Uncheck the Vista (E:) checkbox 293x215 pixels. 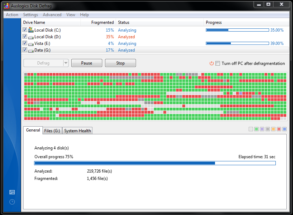pyautogui.click(x=25, y=43)
